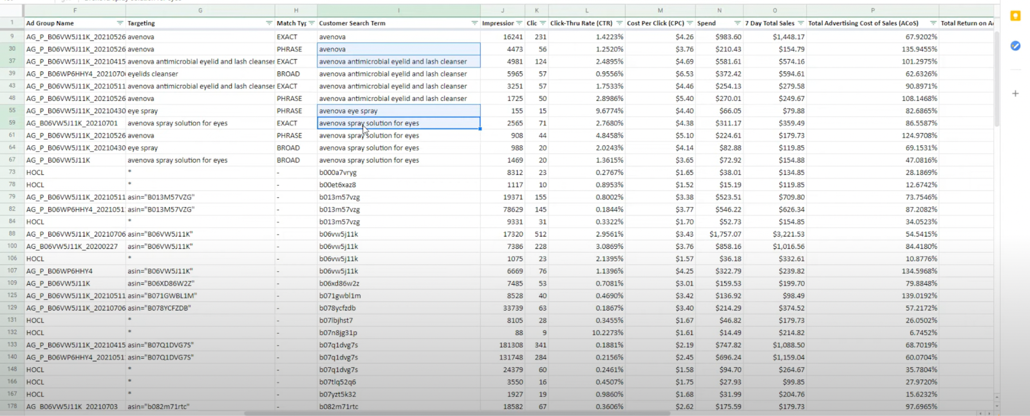Select the 'eyelids cleanser' targeting cell
This screenshot has height=416, width=1030.
pos(200,74)
